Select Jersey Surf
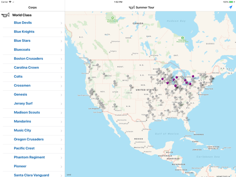 [x=32, y=104]
